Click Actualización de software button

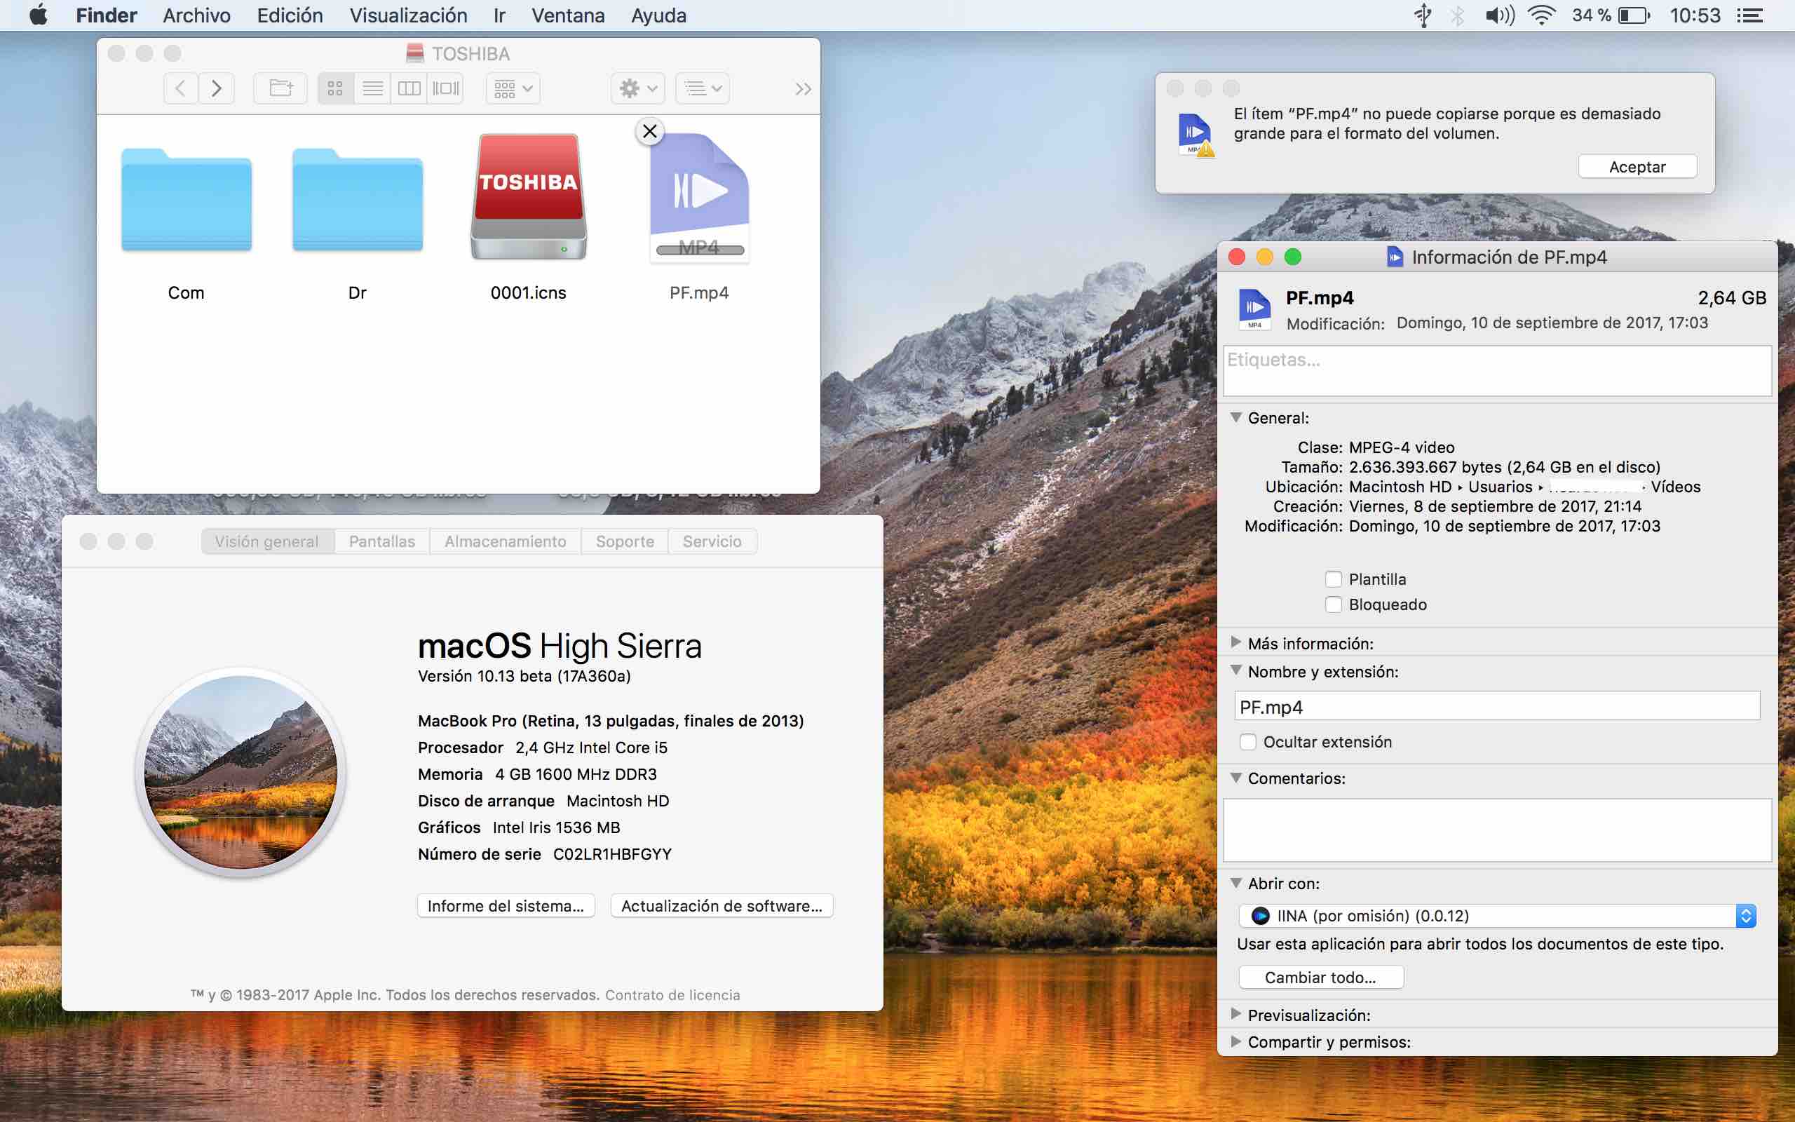coord(722,906)
